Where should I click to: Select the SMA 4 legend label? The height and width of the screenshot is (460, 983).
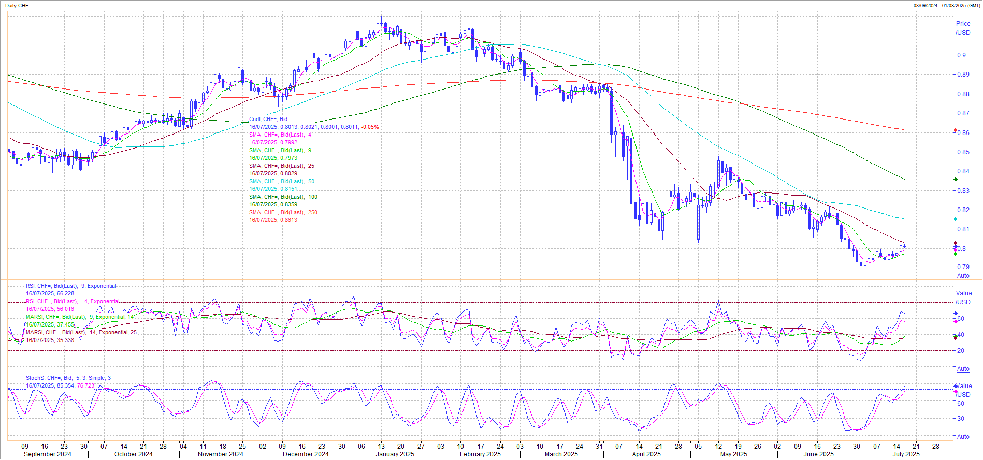(x=280, y=135)
